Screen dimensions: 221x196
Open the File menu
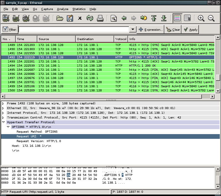6,9
